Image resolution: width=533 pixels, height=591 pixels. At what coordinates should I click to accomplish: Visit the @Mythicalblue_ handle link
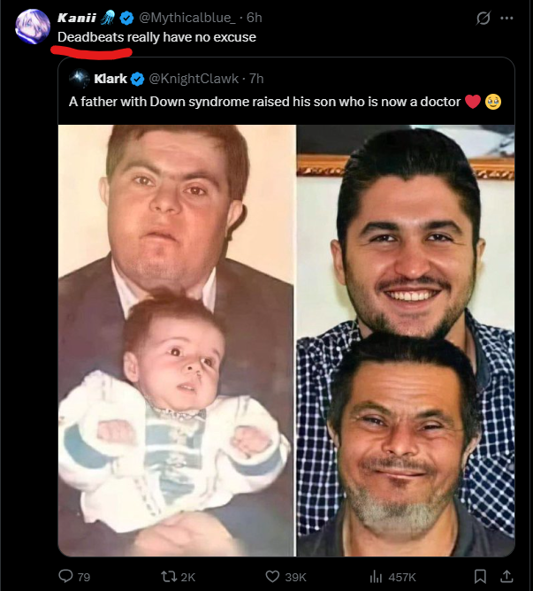(187, 18)
